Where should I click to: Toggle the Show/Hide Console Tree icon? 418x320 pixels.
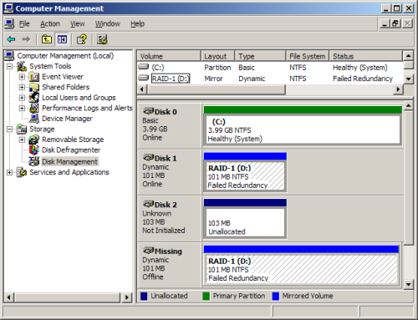[62, 39]
